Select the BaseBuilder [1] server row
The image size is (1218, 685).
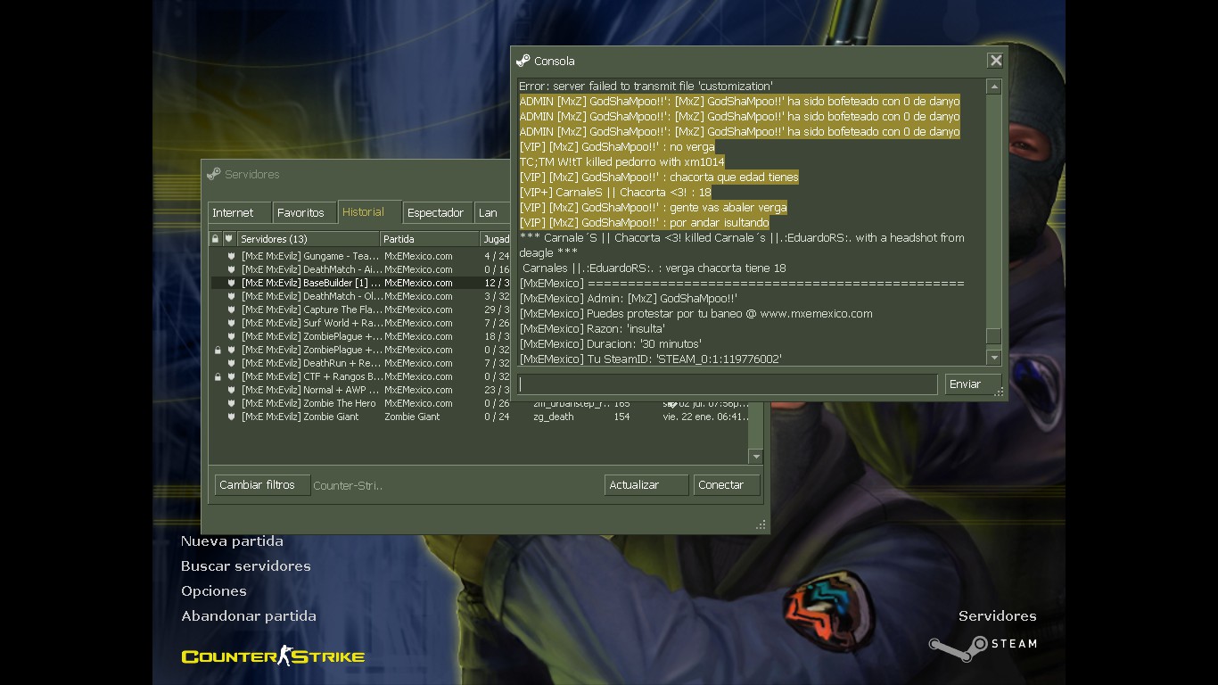[360, 283]
